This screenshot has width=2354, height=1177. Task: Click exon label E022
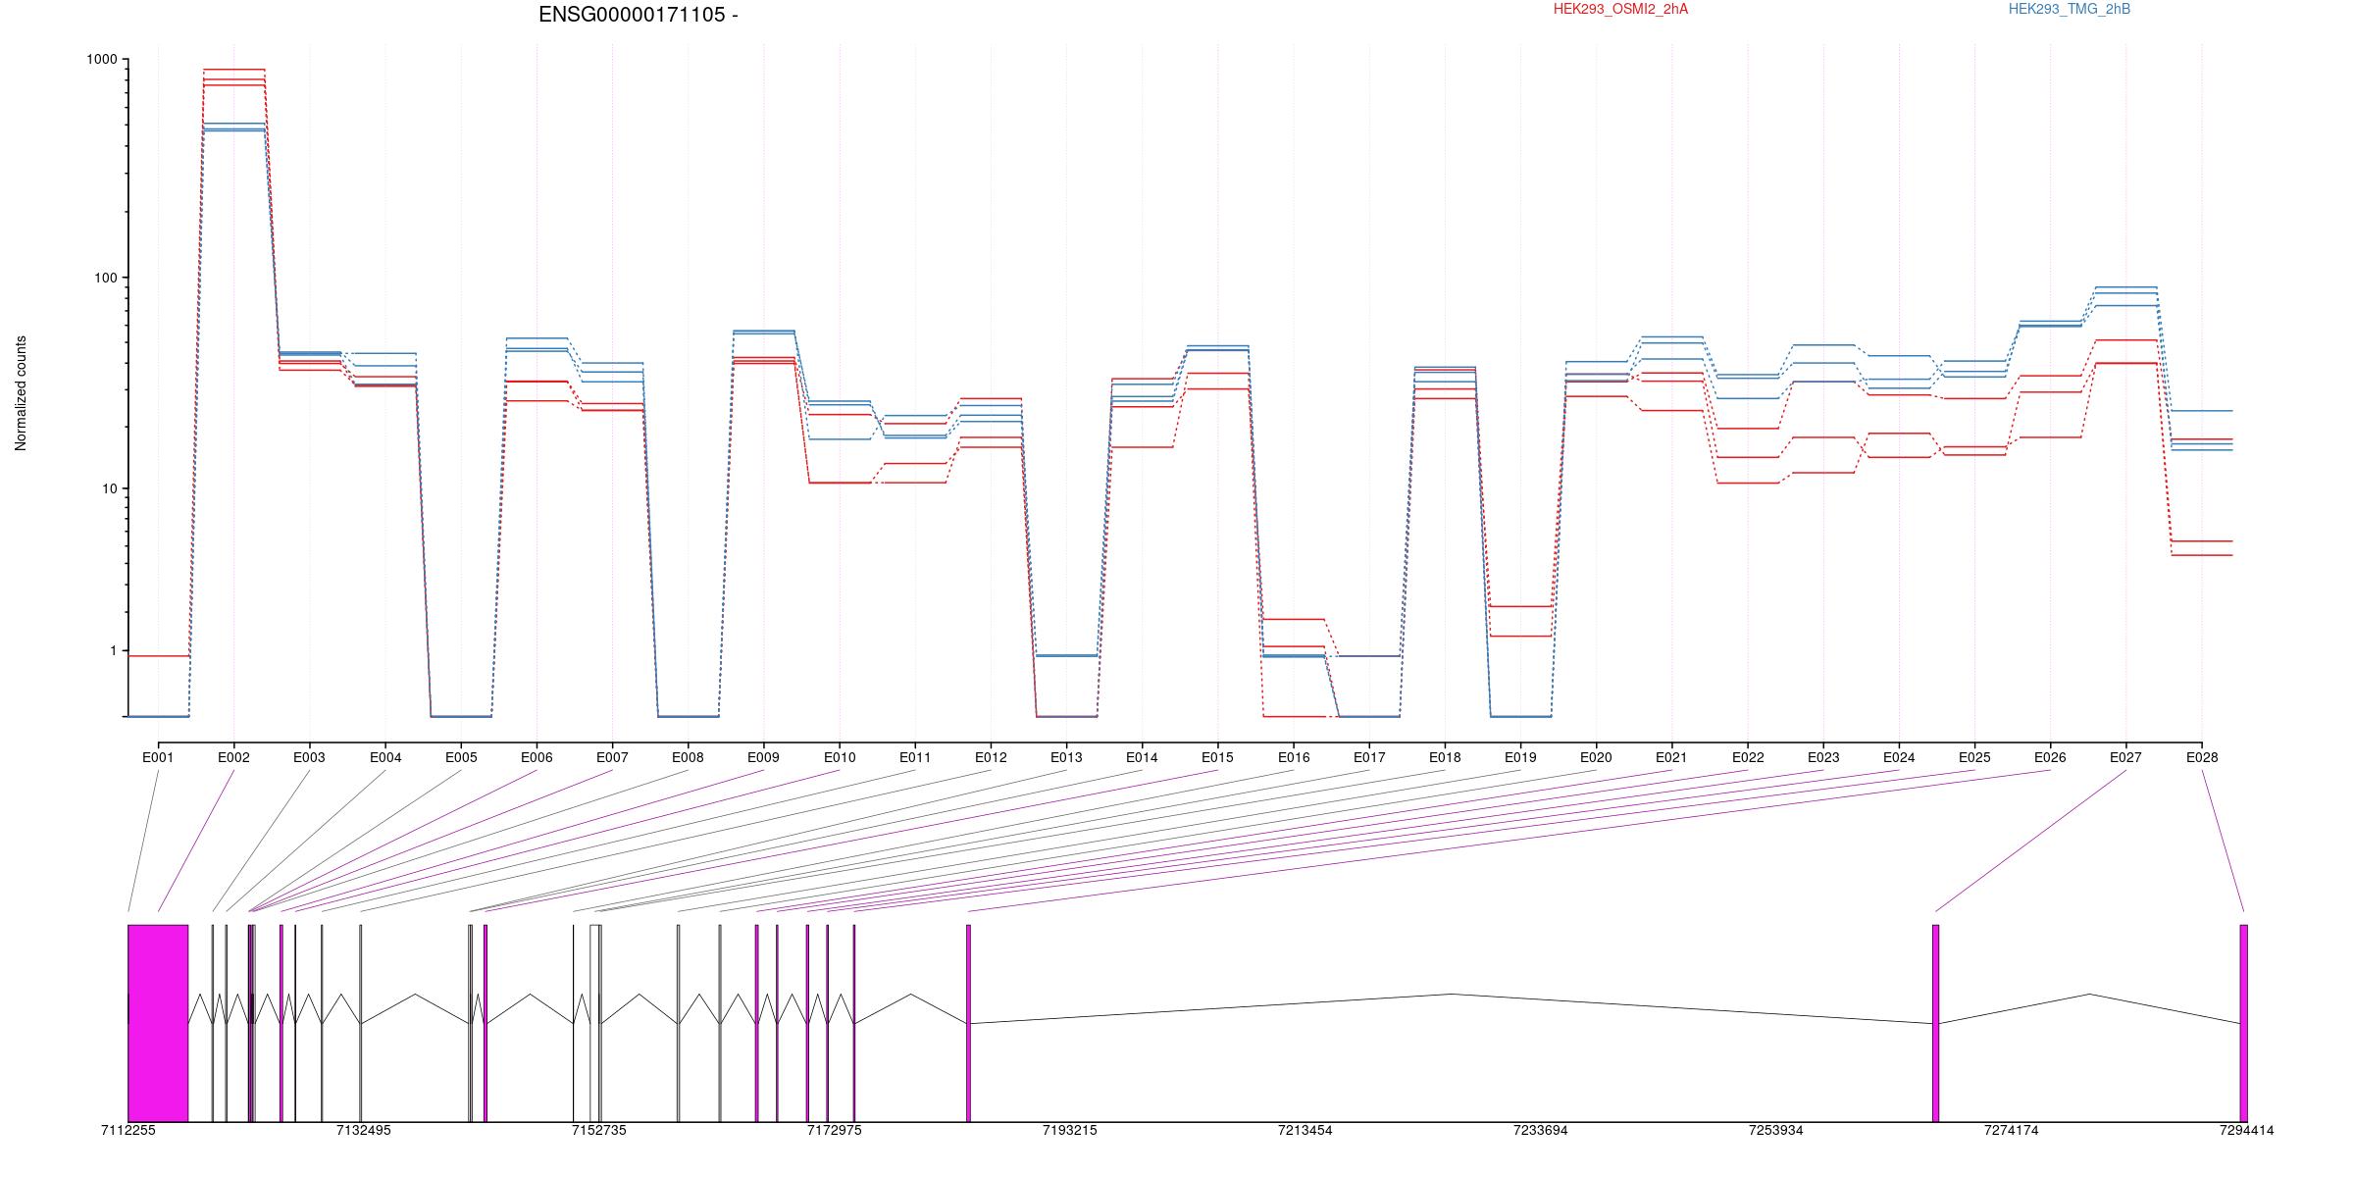click(1748, 757)
